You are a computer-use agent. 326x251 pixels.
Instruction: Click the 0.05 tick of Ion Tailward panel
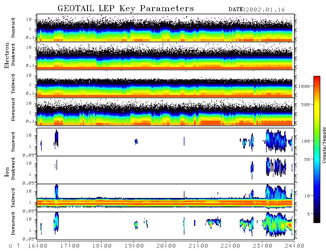28,211
